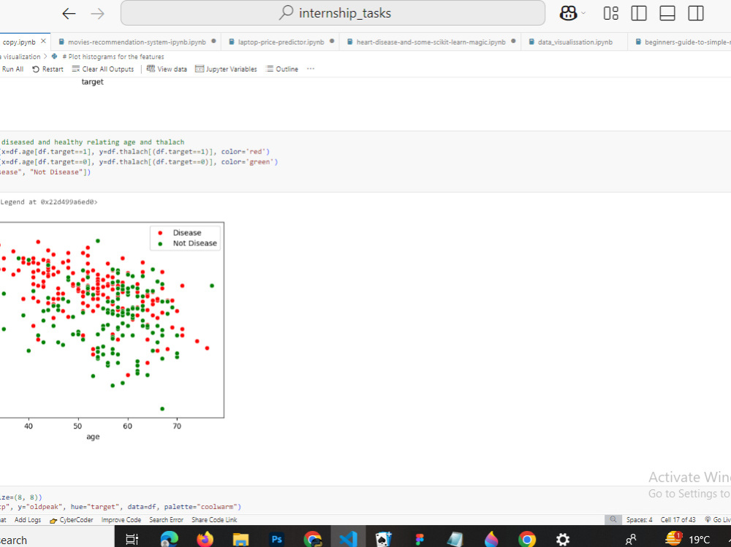Click the code line with color='red'
The image size is (731, 547).
coord(135,152)
